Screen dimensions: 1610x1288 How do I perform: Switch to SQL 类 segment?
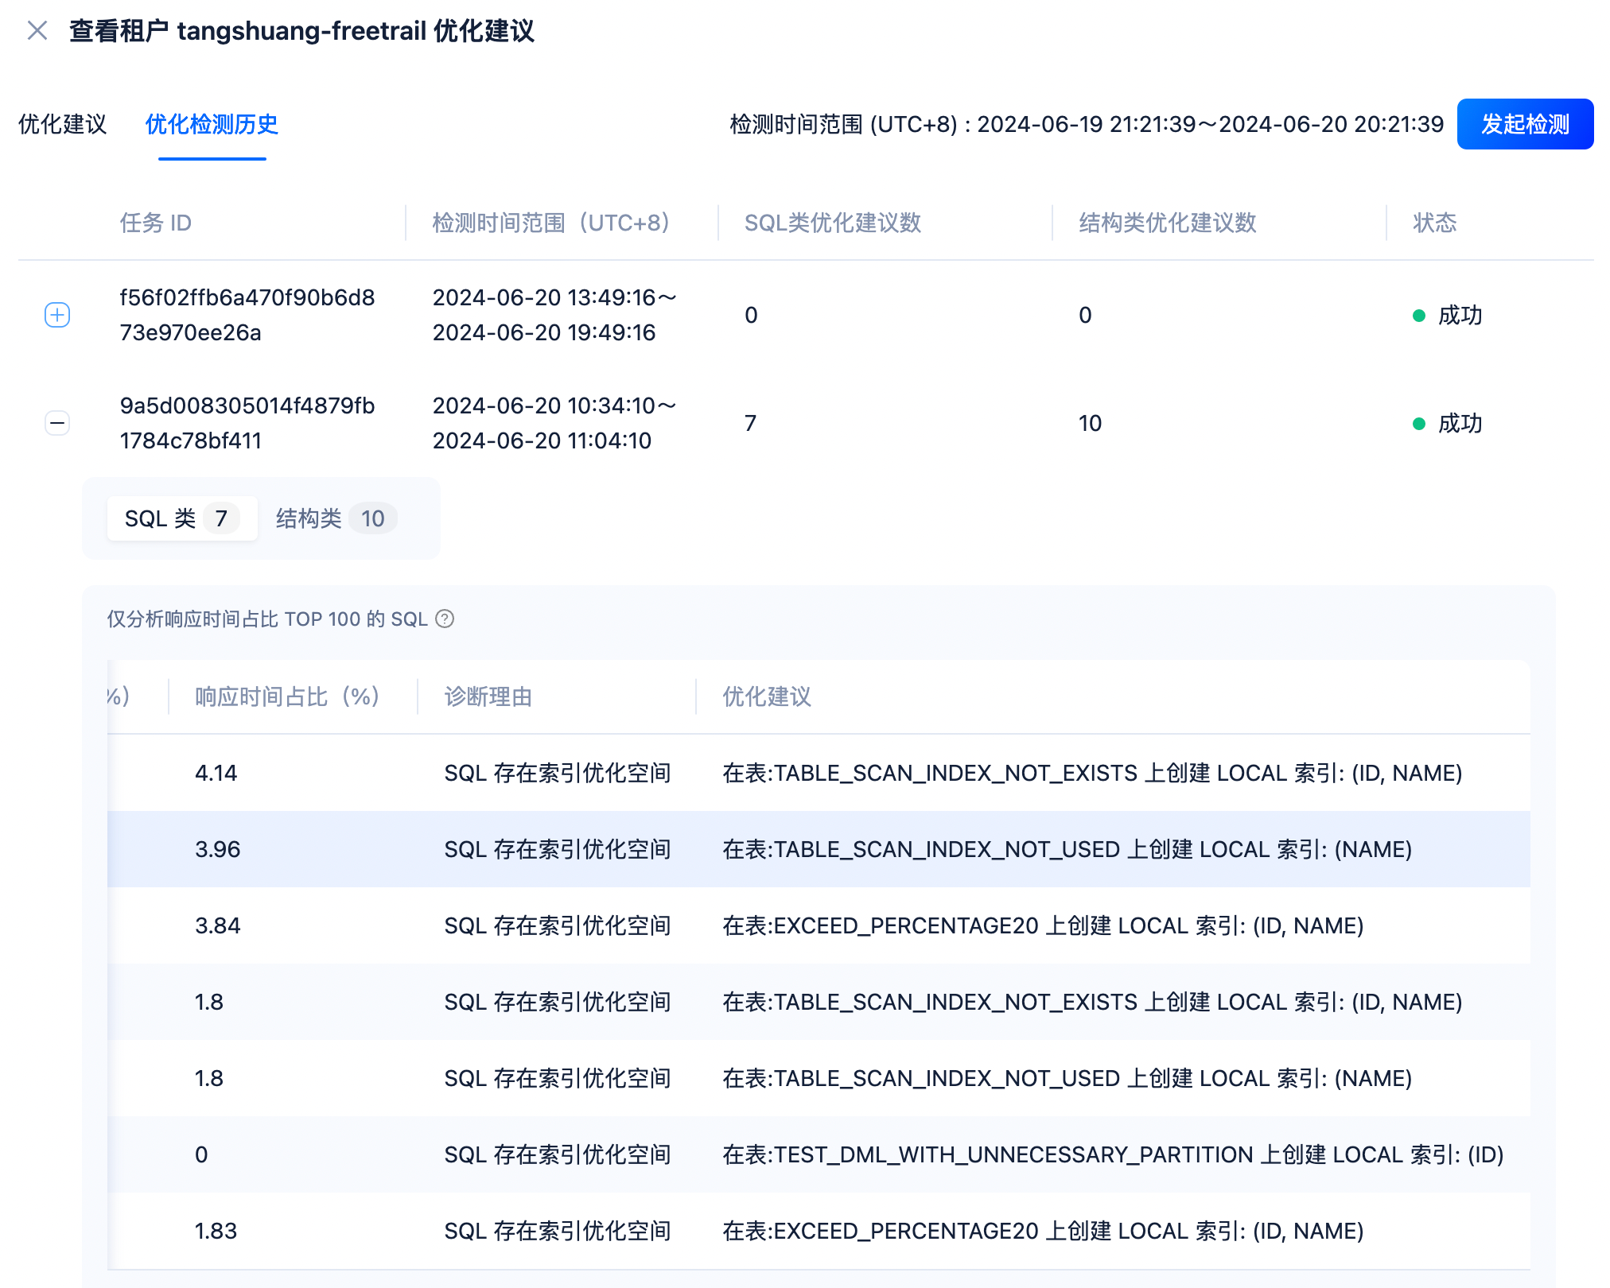tap(181, 518)
